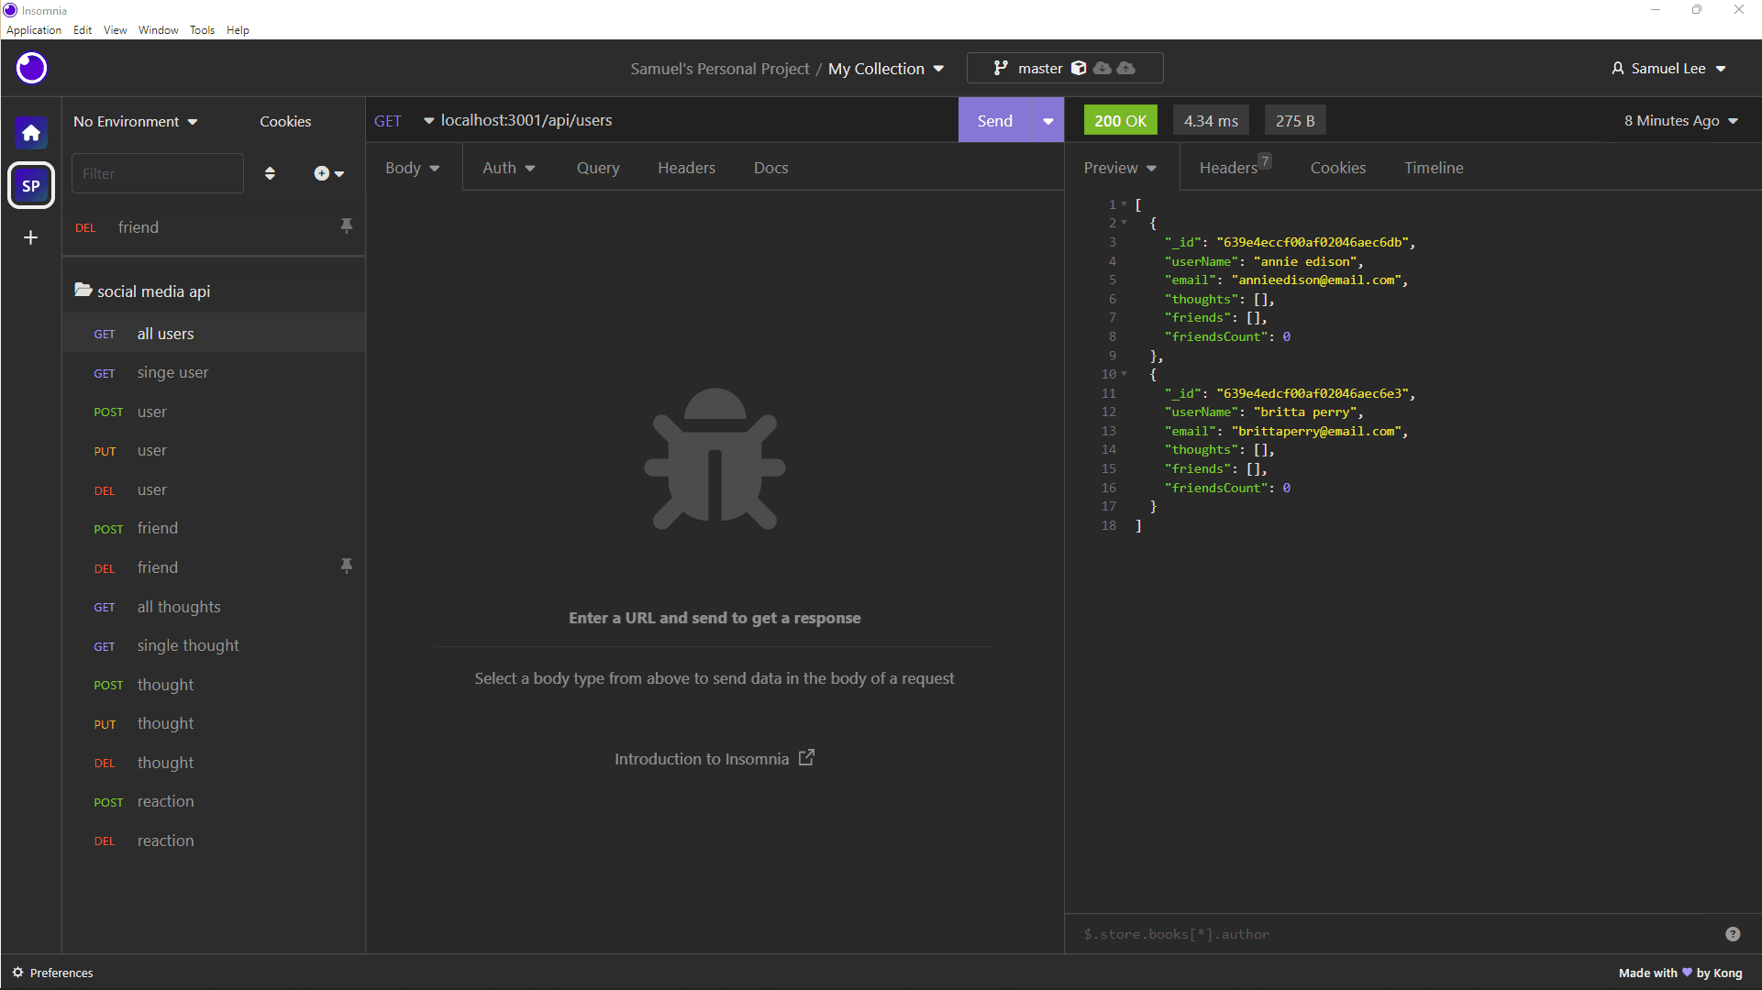Open the Body type dropdown
The image size is (1762, 990).
coord(413,168)
